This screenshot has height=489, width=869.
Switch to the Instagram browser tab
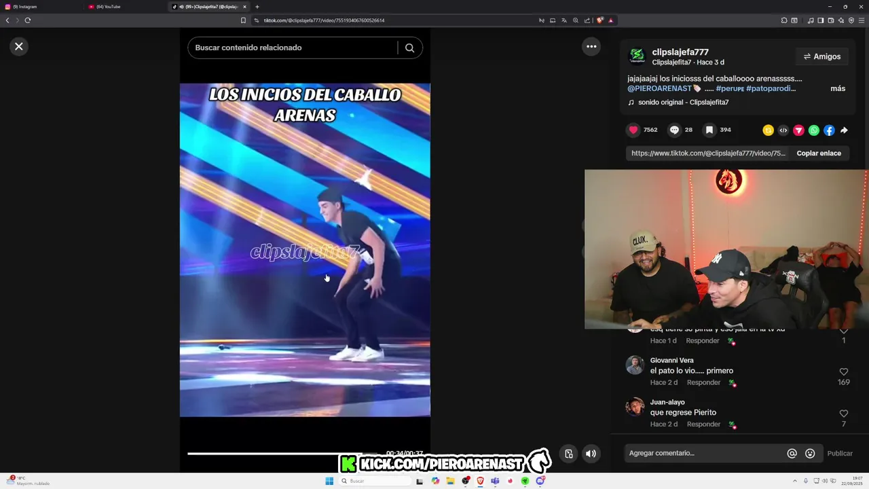click(x=41, y=7)
